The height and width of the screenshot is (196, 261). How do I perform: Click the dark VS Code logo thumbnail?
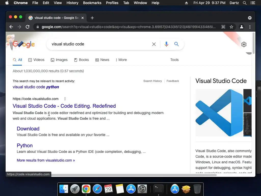coord(247,101)
